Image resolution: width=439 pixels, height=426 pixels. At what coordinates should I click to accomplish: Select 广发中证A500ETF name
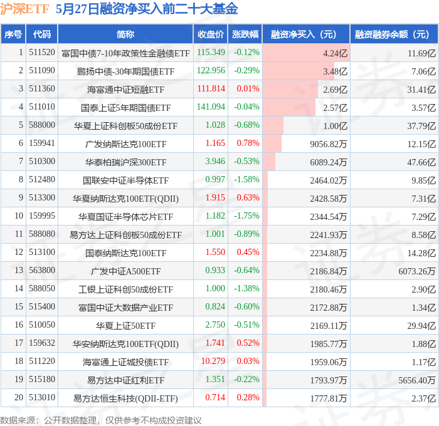pyautogui.click(x=125, y=271)
